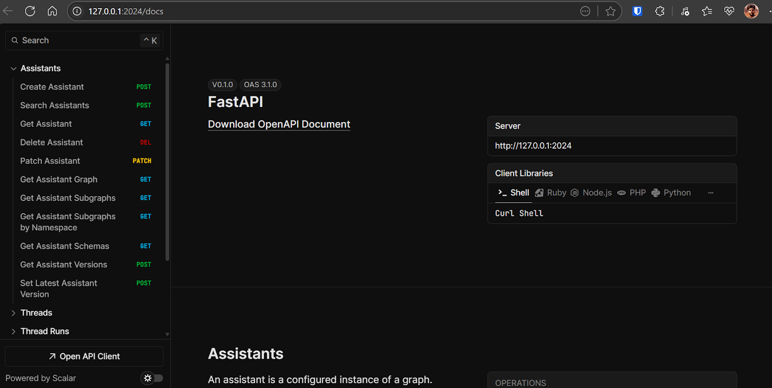Viewport: 772px width, 388px height.
Task: Click the site info icon in address bar
Action: pyautogui.click(x=78, y=11)
